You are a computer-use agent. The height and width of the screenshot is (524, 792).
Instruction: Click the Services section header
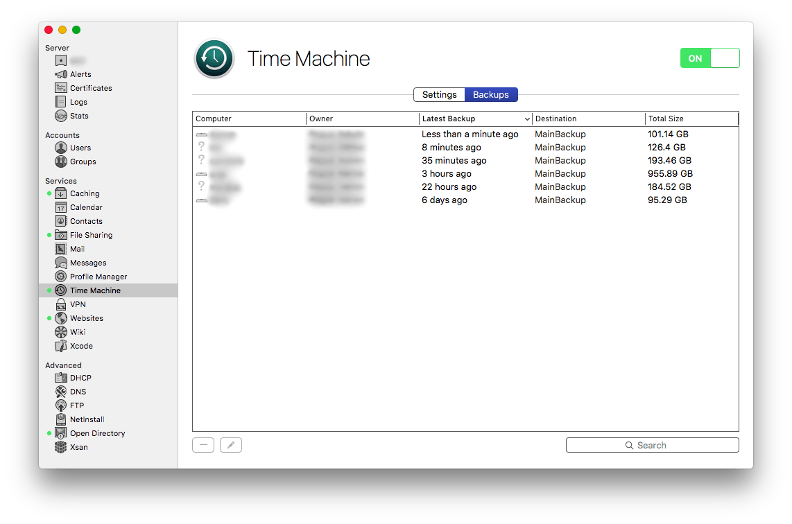61,181
